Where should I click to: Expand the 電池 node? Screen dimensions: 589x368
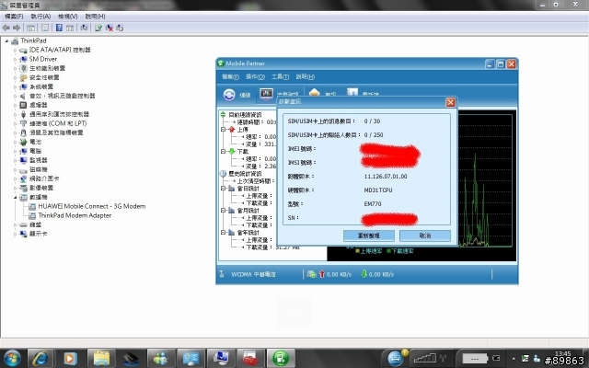coord(15,142)
